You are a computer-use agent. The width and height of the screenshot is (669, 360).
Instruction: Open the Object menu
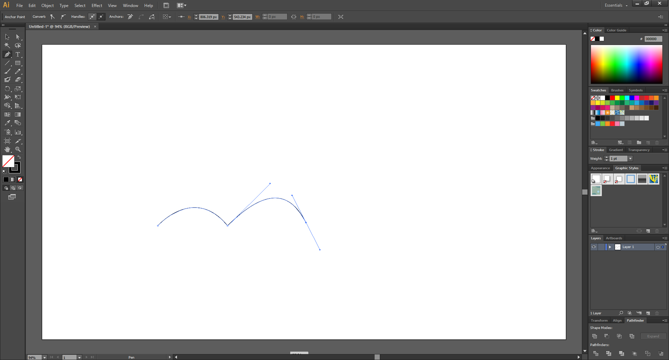click(x=47, y=6)
